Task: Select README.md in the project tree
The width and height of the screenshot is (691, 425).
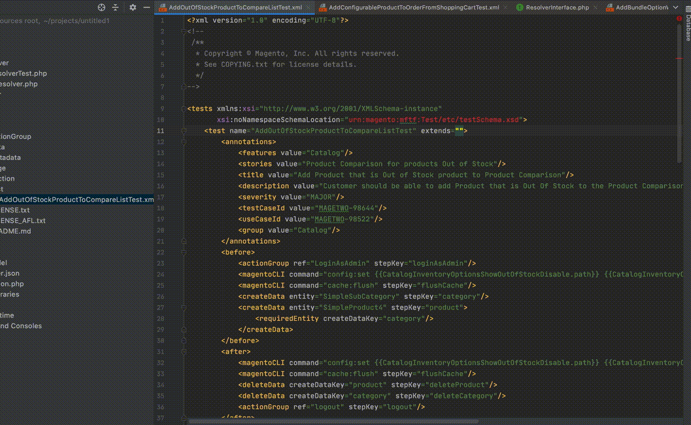Action: pos(15,231)
